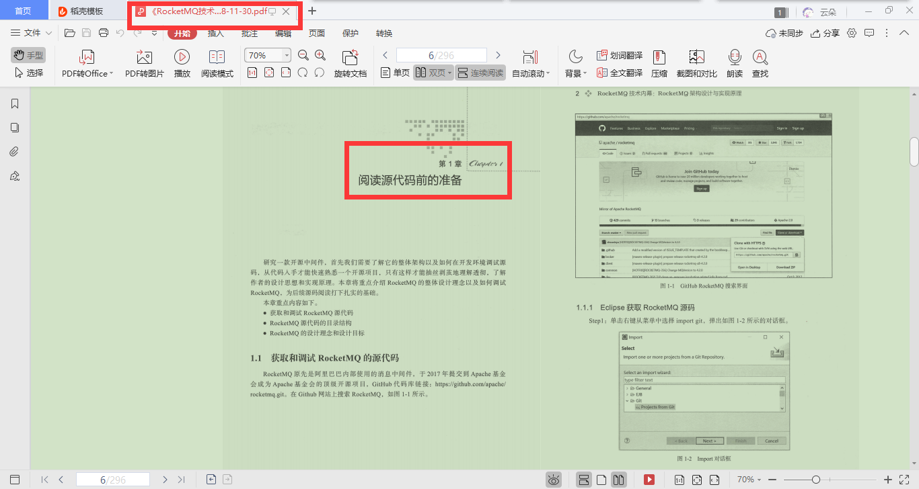Click new tab plus button
The height and width of the screenshot is (489, 919).
(312, 11)
